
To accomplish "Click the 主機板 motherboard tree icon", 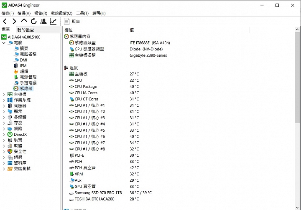I will [10, 94].
